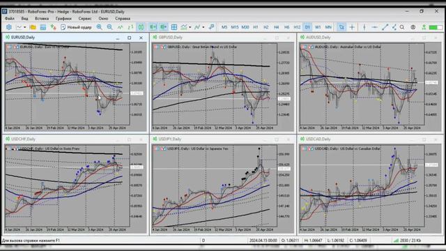Click the green level indicator bar
The image size is (446, 251).
click(x=436, y=27)
